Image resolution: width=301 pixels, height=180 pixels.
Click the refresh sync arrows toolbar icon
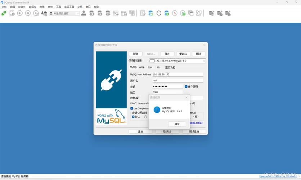point(159,13)
